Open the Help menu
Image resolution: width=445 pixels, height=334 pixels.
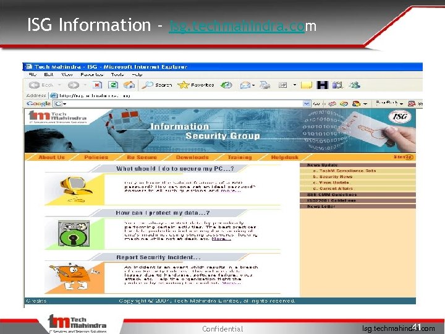[137, 74]
